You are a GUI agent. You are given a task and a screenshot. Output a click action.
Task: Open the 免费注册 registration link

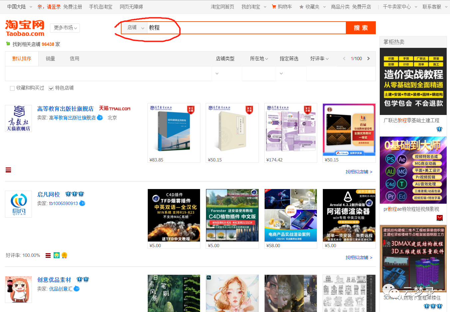pos(73,6)
